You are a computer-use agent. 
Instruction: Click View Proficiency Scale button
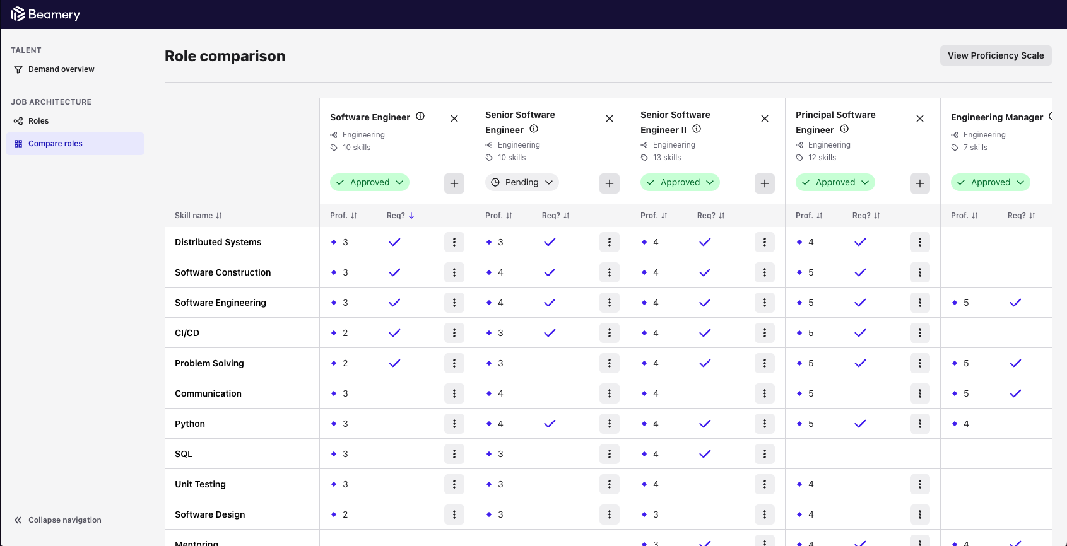pos(995,55)
